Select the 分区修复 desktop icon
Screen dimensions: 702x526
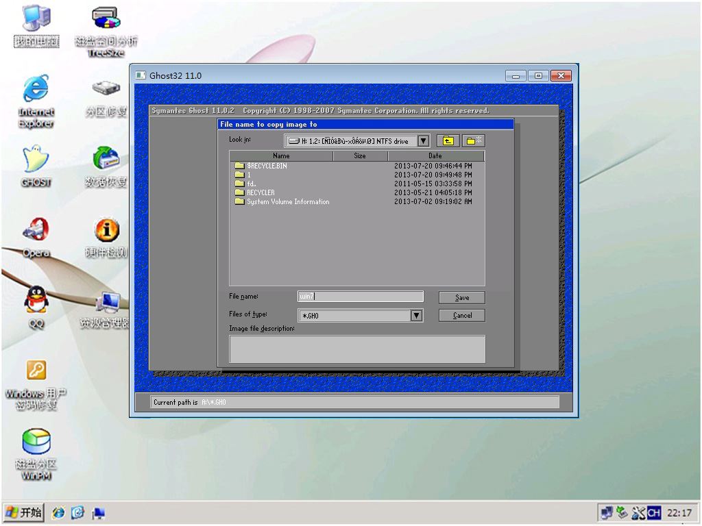pos(106,99)
